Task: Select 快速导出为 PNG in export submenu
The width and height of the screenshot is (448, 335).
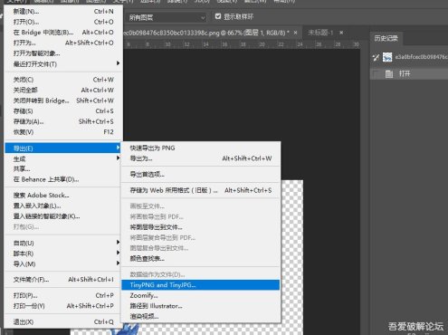Action: 201,148
